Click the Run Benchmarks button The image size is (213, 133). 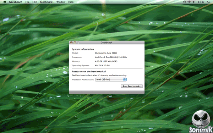pyautogui.click(x=132, y=86)
